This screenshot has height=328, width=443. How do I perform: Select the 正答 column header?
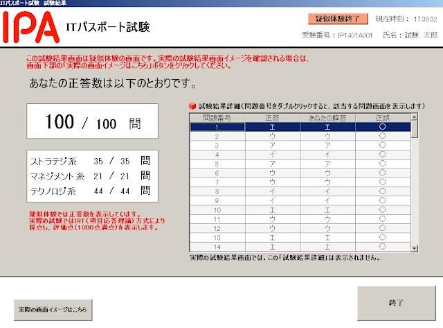click(x=272, y=118)
